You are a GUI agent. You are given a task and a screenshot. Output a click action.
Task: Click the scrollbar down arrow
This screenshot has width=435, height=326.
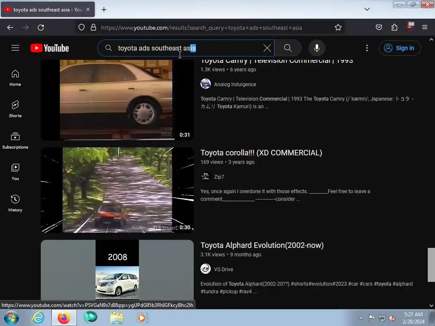pyautogui.click(x=431, y=306)
